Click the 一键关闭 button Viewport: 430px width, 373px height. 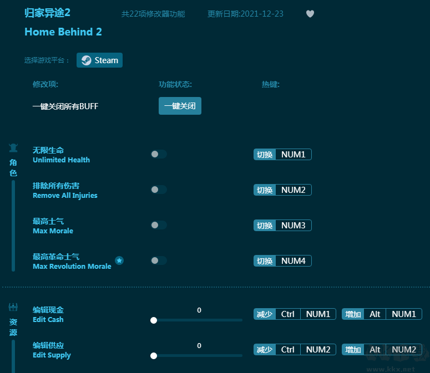click(x=180, y=106)
